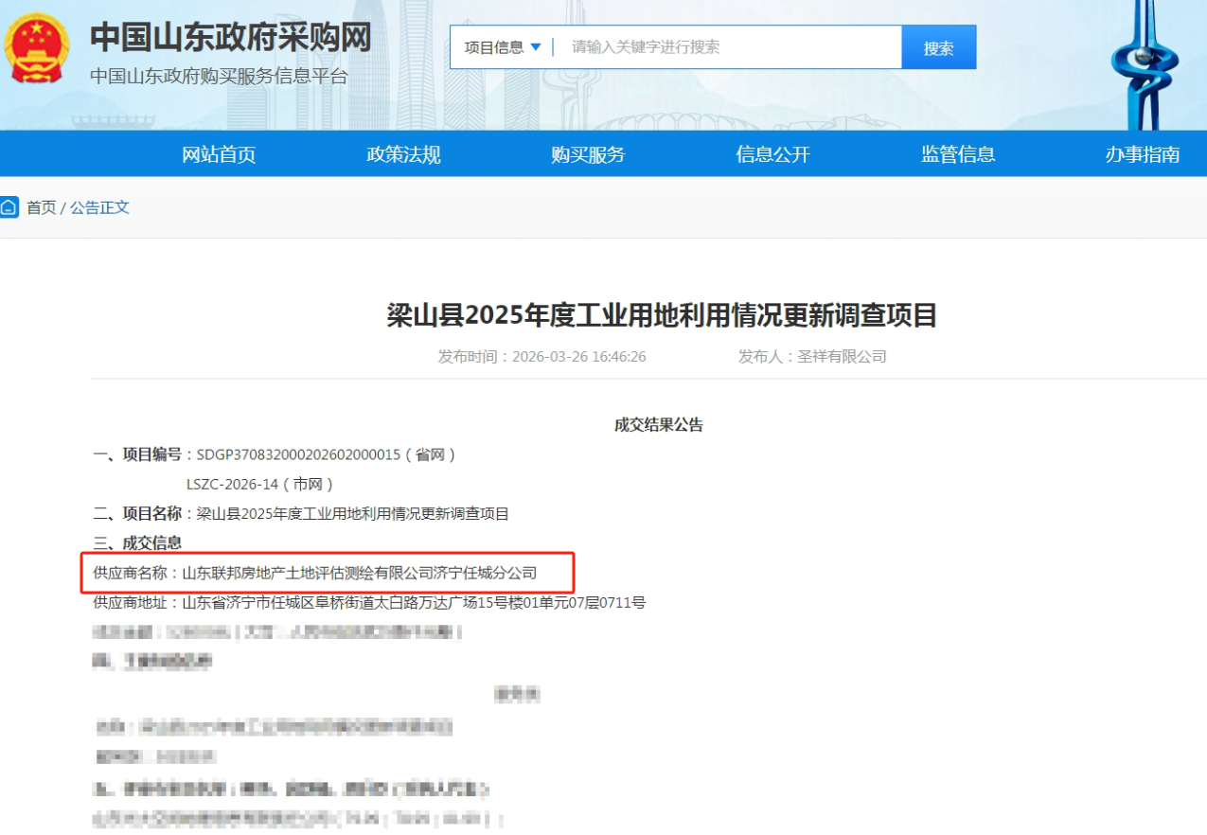Viewport: 1207px width, 835px height.
Task: Click the highlighted 供应商名称 supplier line
Action: coord(328,573)
